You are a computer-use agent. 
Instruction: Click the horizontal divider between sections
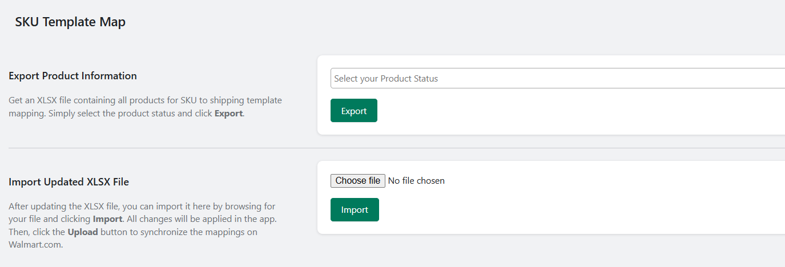pos(397,148)
